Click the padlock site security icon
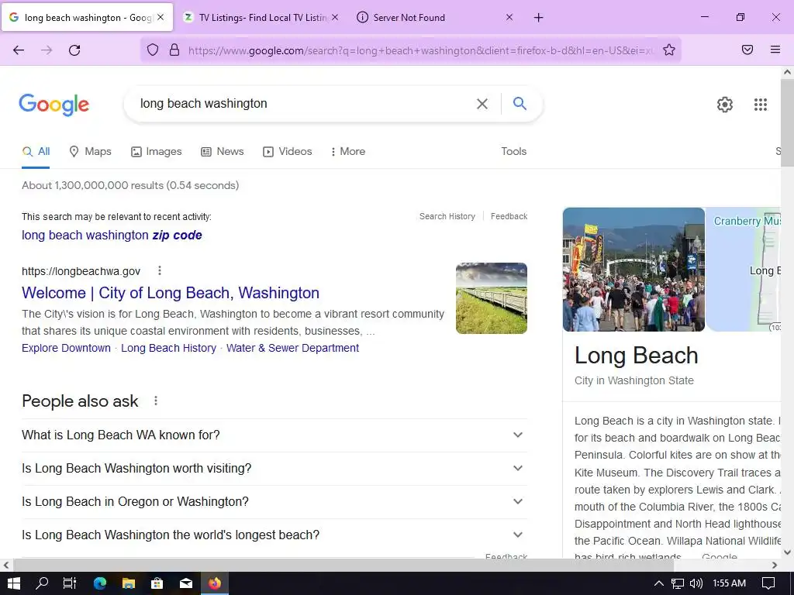Screen dimensions: 794x595 174,50
